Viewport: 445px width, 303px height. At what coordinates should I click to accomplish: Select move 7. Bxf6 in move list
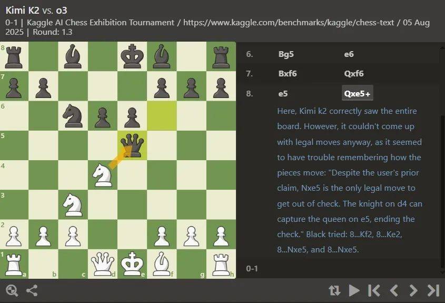click(288, 74)
